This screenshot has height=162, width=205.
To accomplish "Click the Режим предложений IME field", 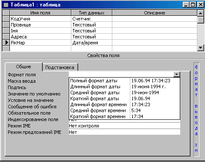I will (x=124, y=132).
